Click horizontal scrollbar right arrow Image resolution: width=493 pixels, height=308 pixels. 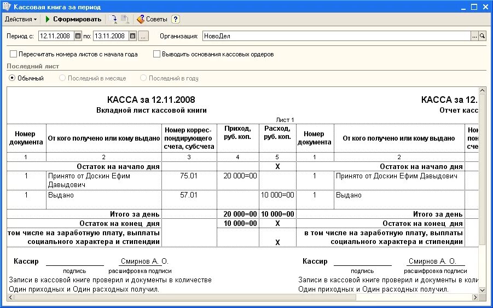[x=475, y=297]
